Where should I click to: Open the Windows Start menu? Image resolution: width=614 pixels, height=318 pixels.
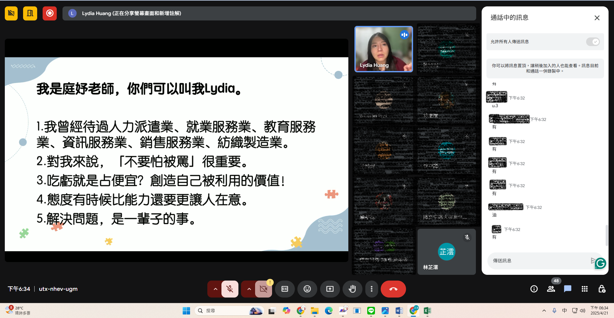point(186,310)
